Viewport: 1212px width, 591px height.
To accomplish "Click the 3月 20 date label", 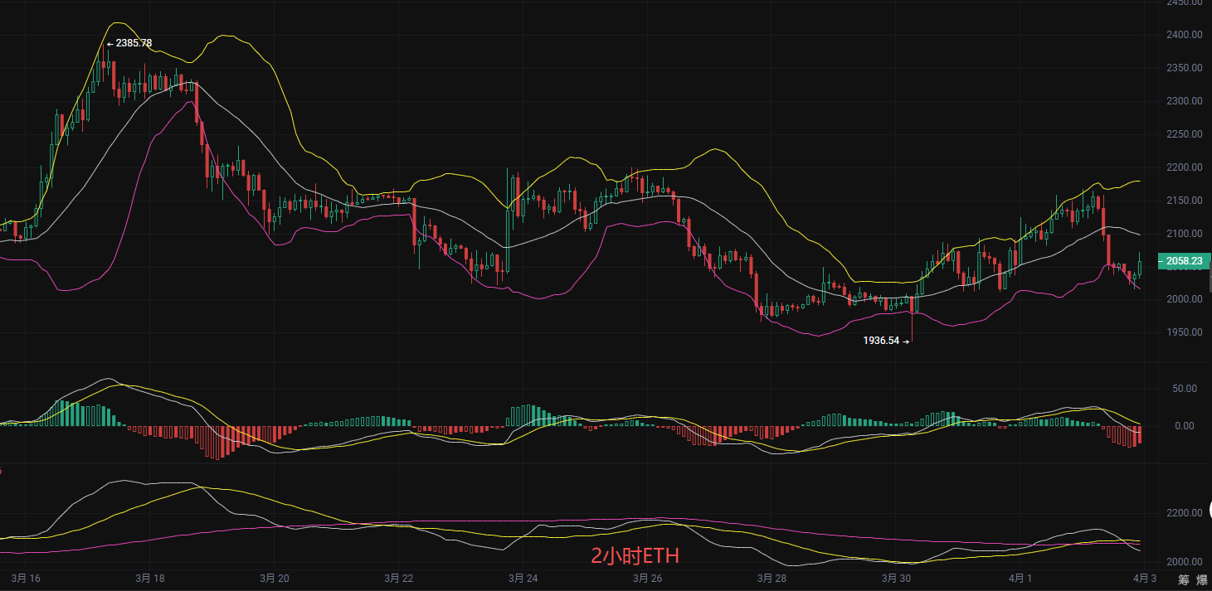I will [x=276, y=578].
